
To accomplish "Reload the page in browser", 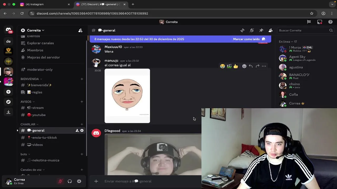I will coord(22,13).
